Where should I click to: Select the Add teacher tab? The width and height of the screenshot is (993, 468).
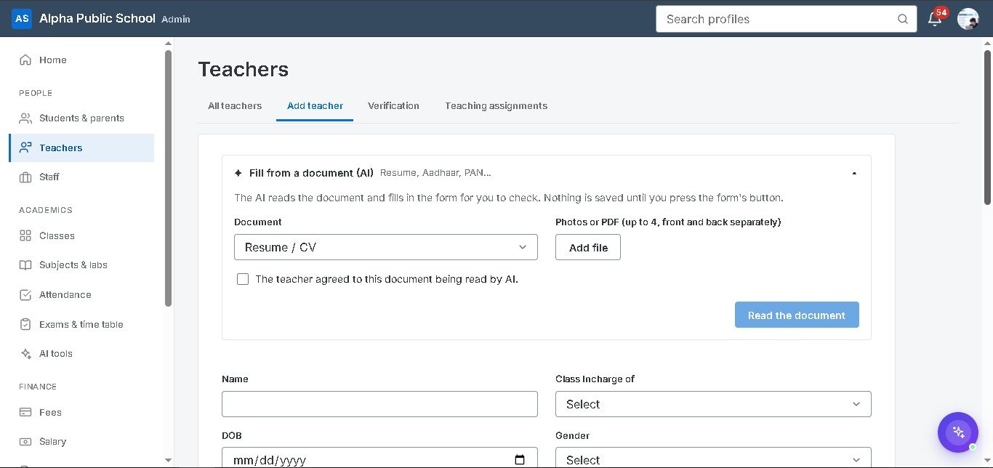coord(315,105)
